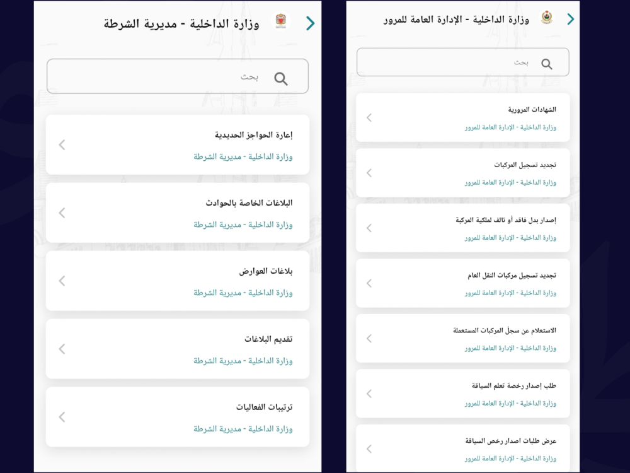Open تجديد تسجيل مركبات النقل العام
Image resolution: width=630 pixels, height=473 pixels.
coord(463,283)
